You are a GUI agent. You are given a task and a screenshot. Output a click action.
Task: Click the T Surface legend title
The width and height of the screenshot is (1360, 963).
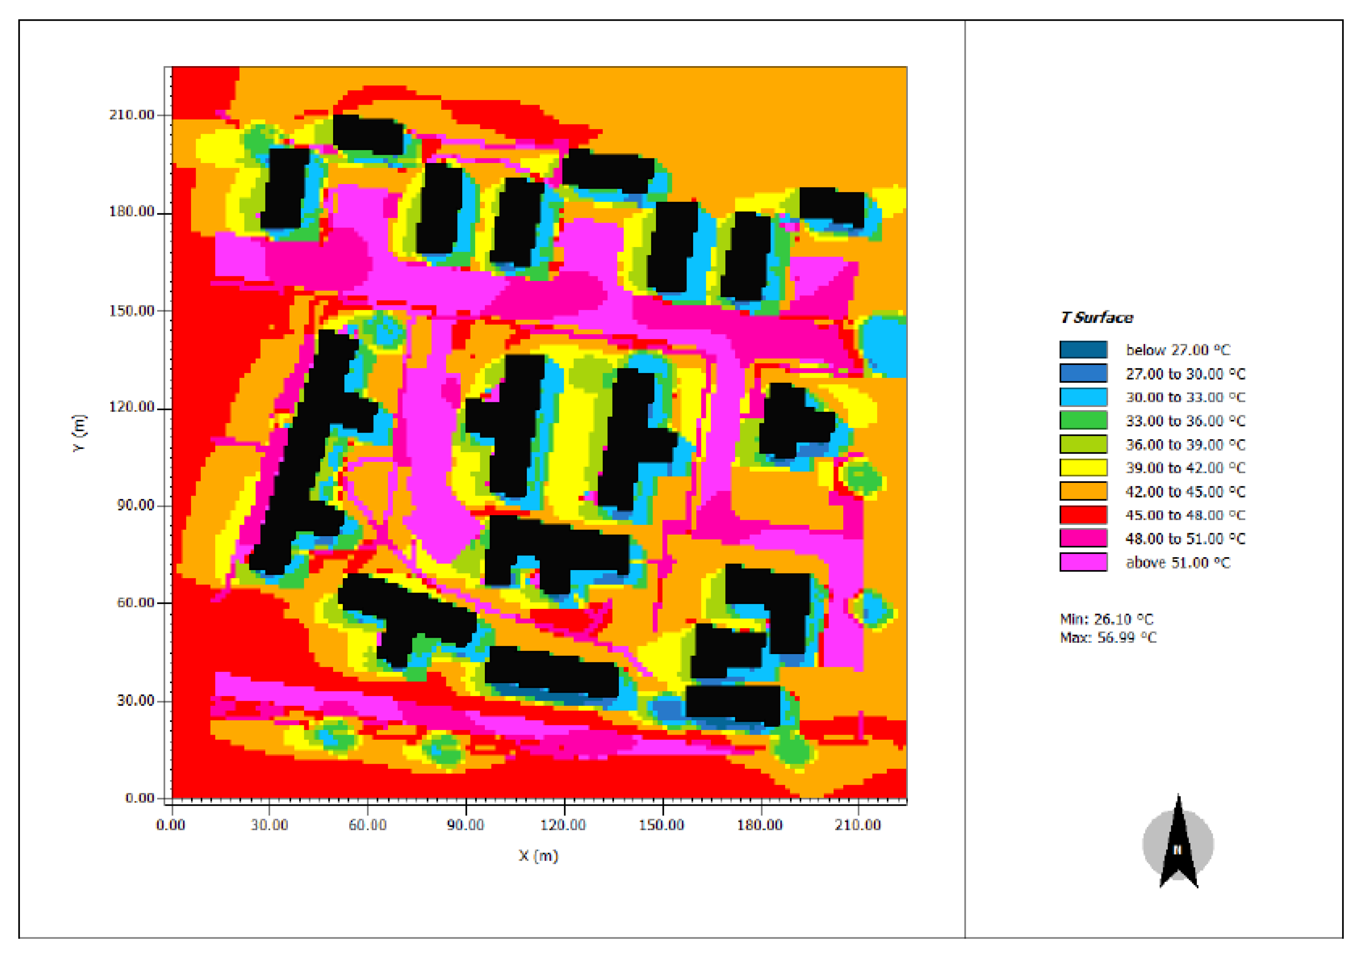1097,318
